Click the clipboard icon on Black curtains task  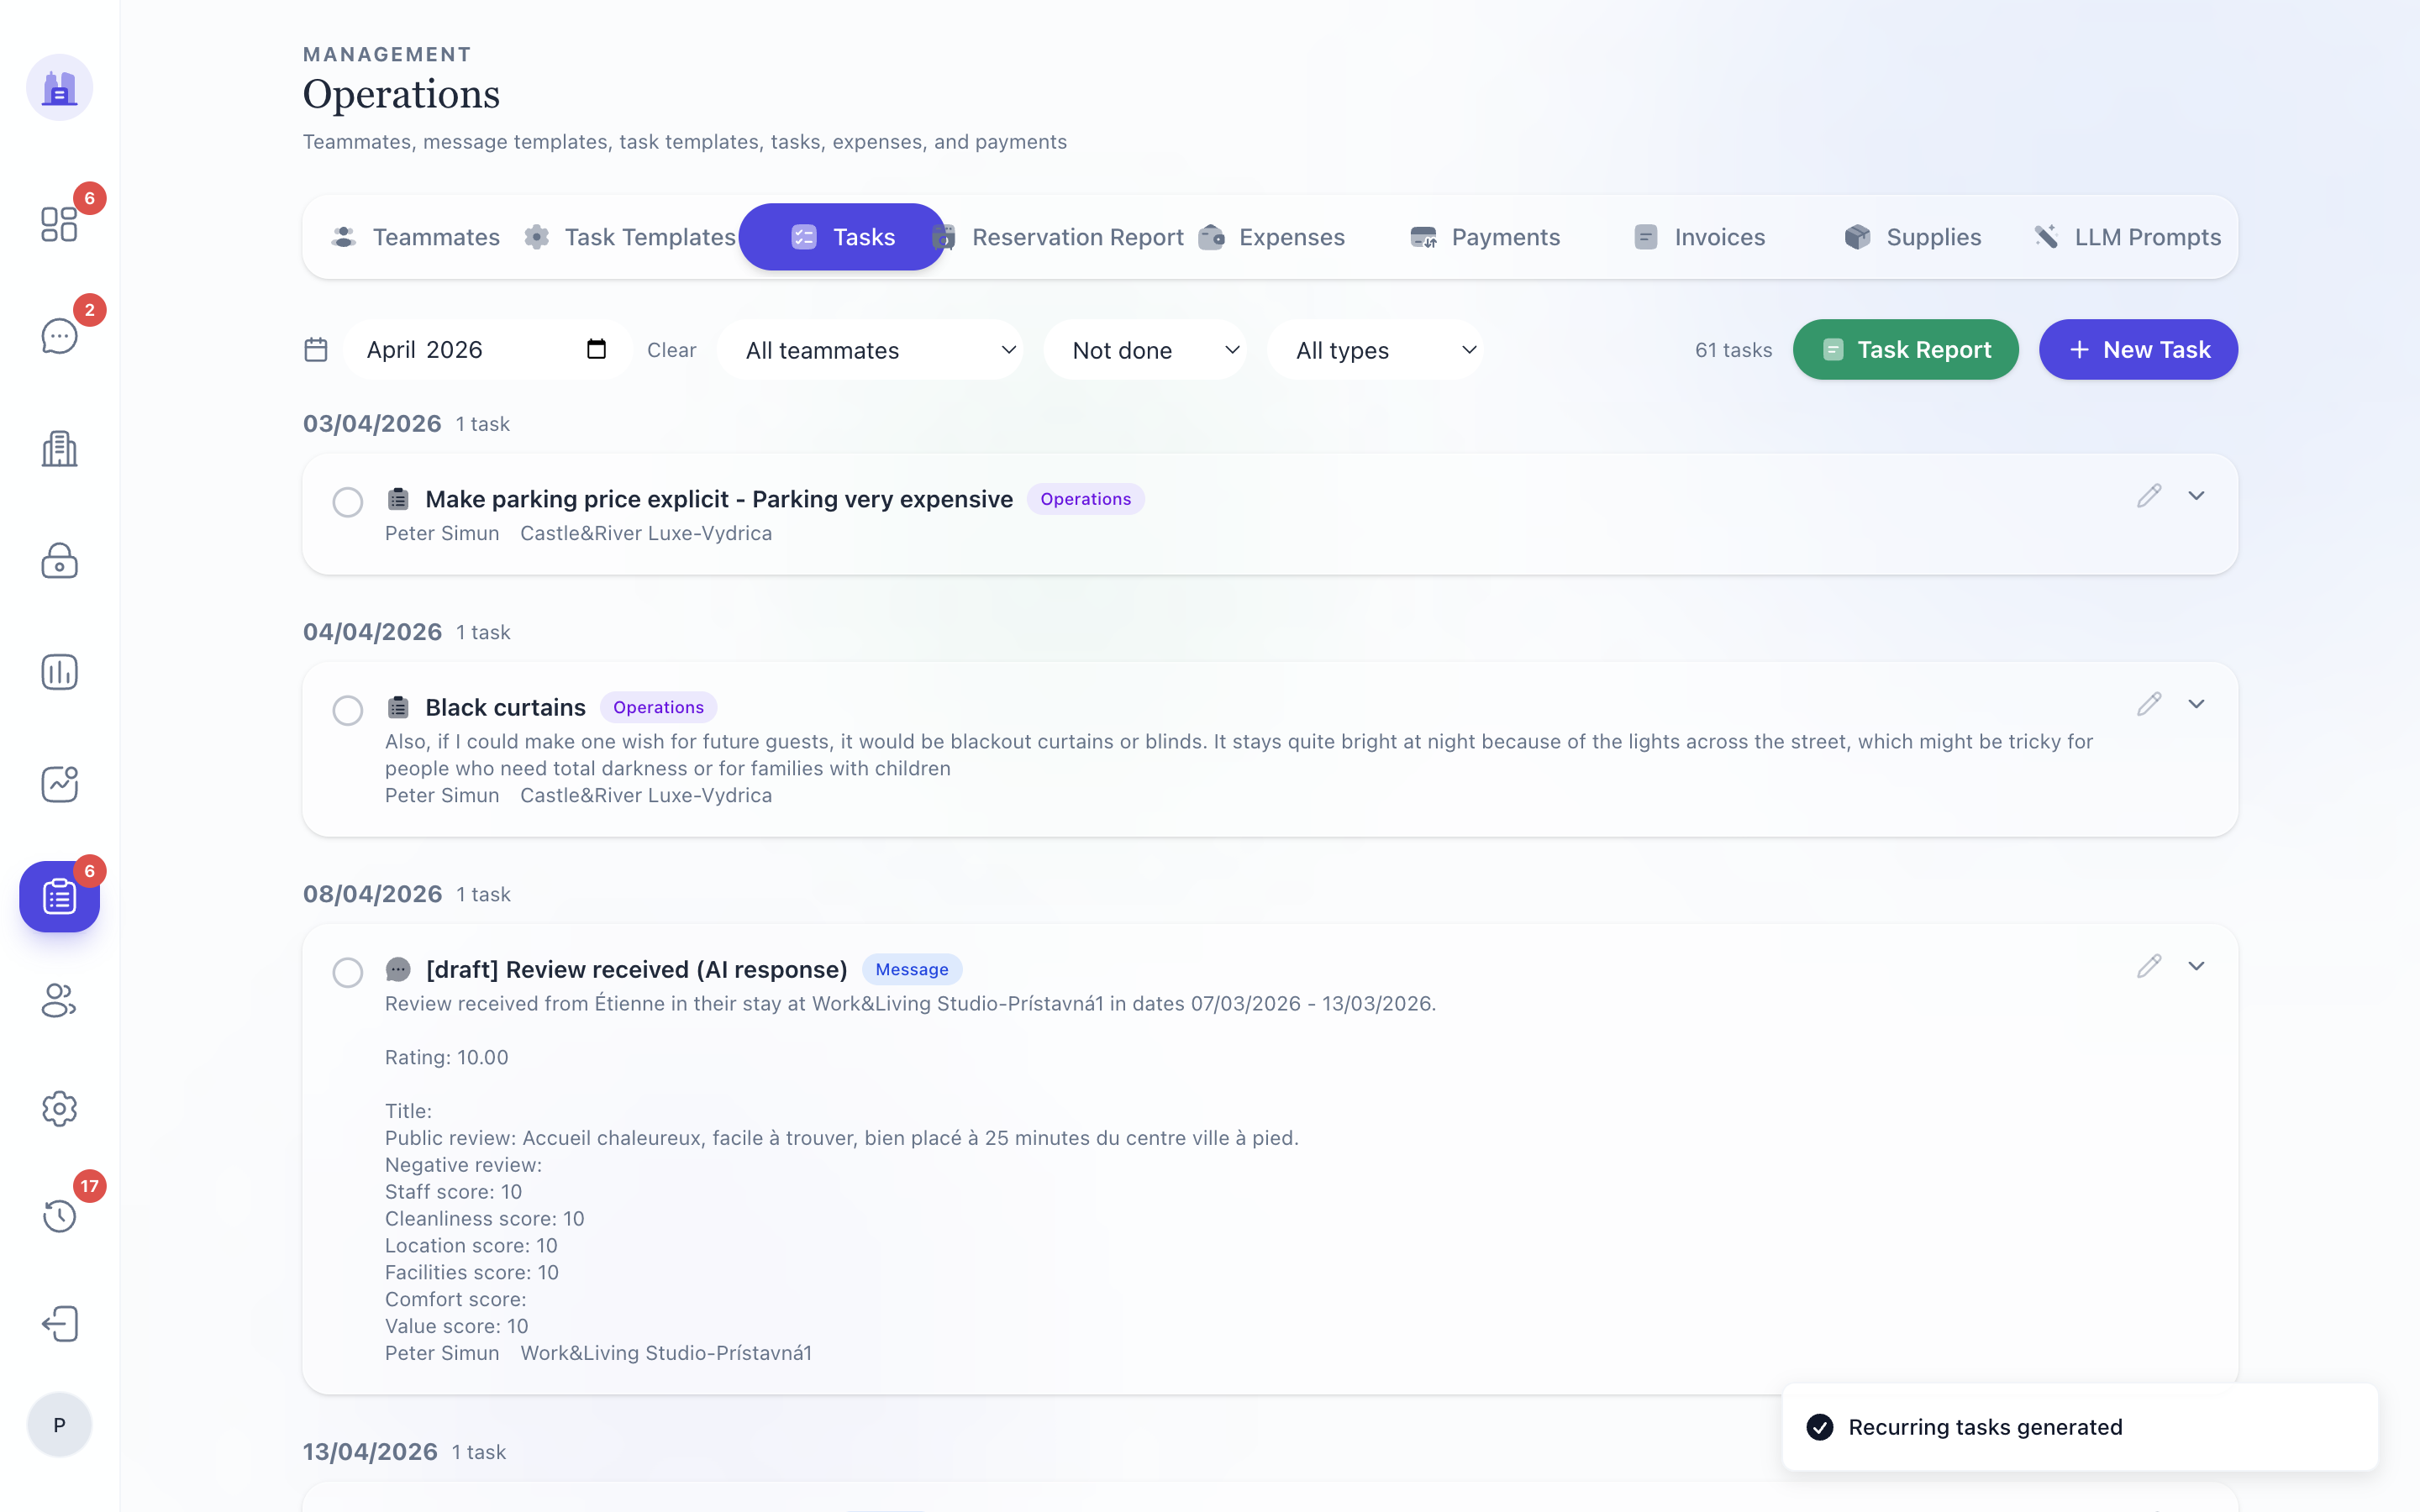[x=398, y=707]
